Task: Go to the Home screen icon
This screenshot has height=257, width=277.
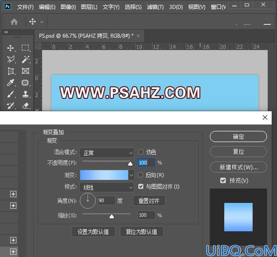Action: pos(14,22)
